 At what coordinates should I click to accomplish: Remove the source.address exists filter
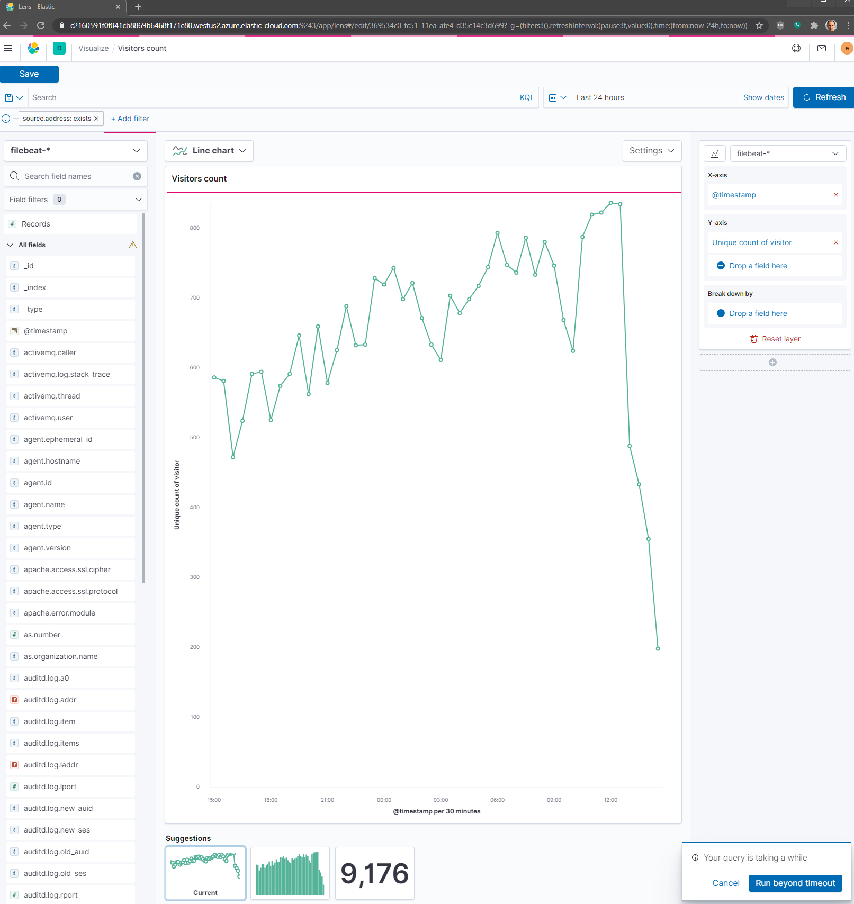[x=96, y=119]
